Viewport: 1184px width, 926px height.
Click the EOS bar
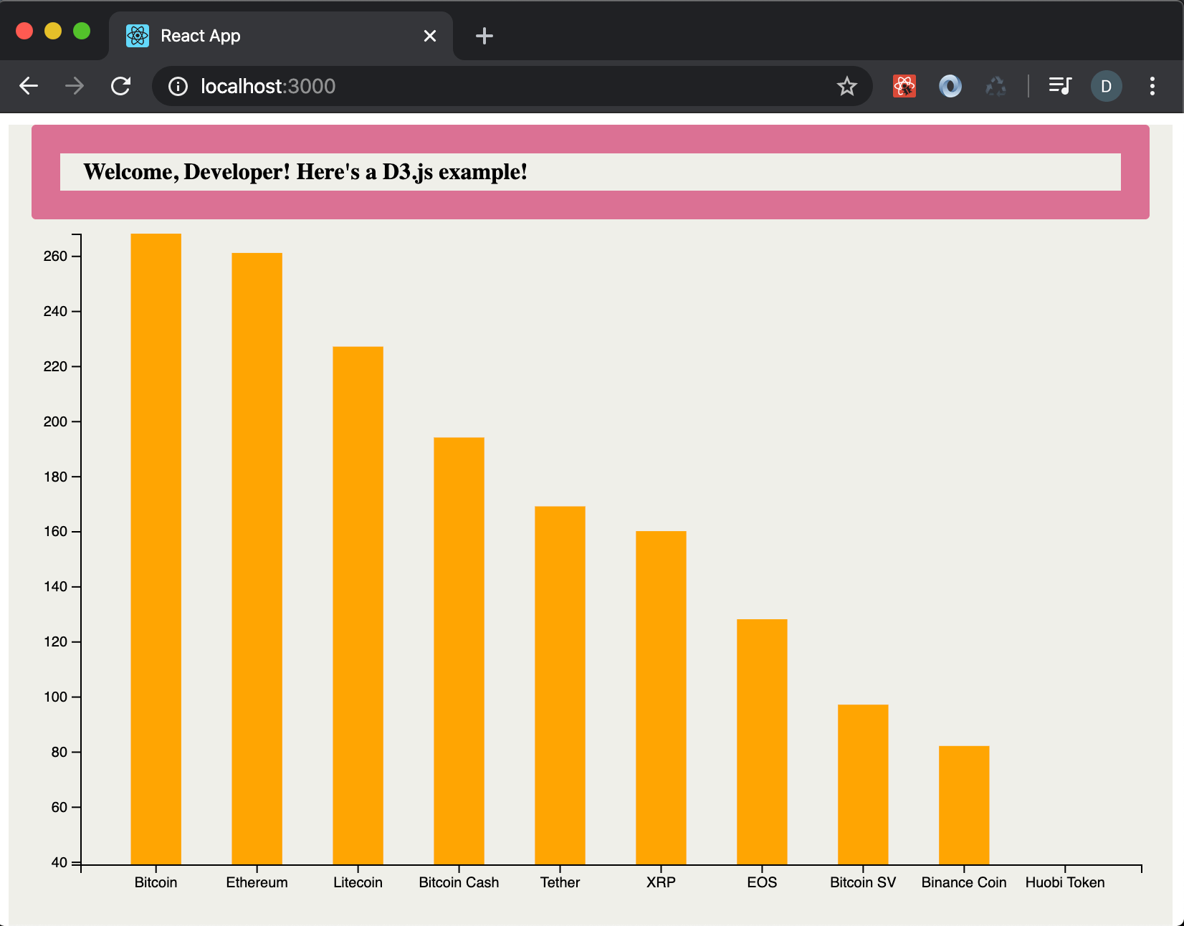coord(763,742)
